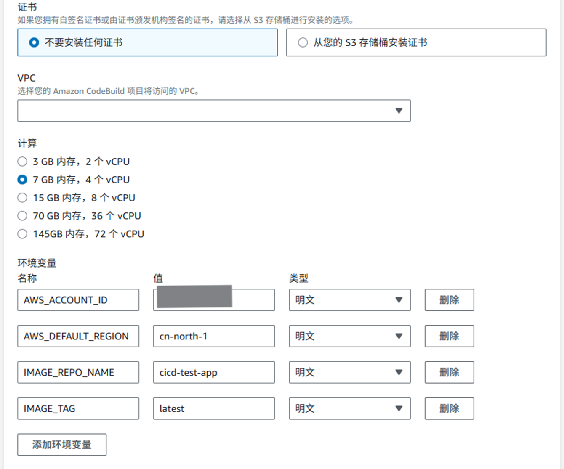Delete the AWS_ACCOUNT_ID environment variable
Screen dimensions: 564x469
(x=449, y=300)
